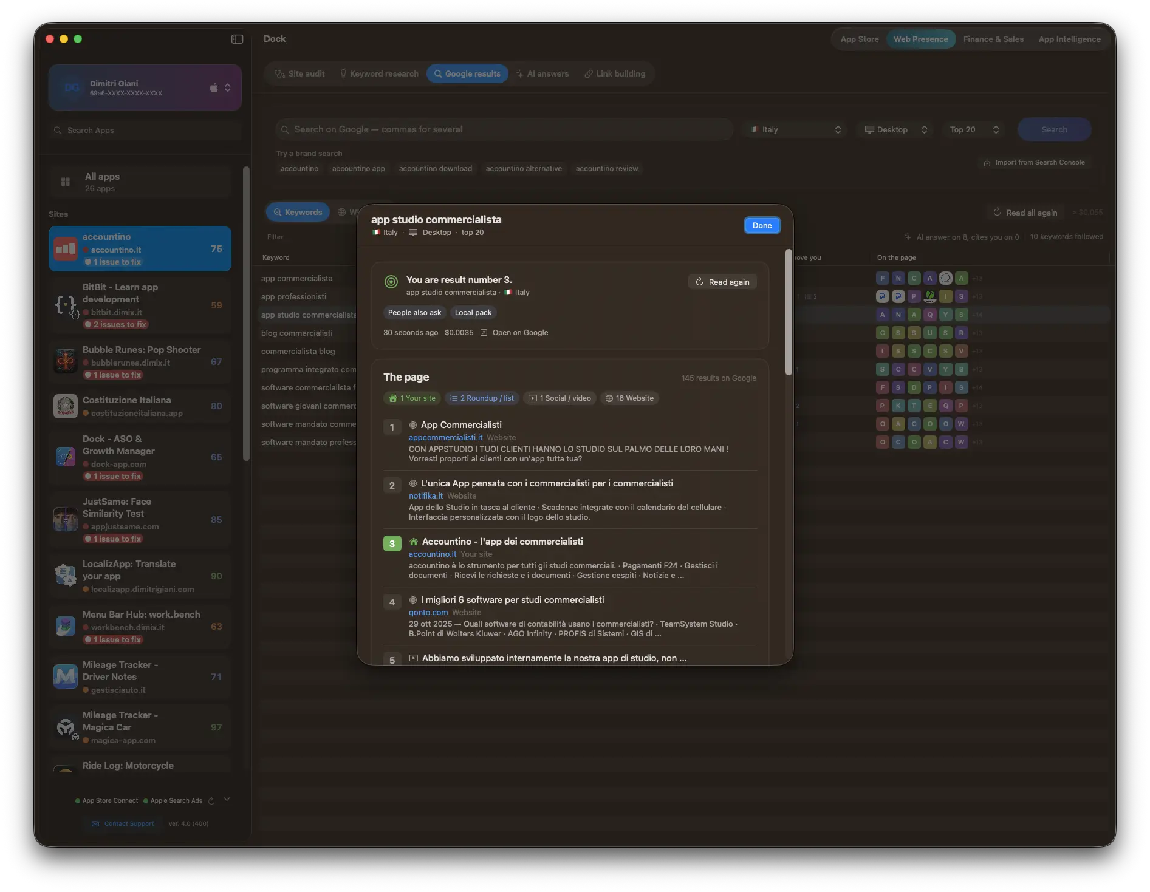Screen dimensions: 1150x892
Task: Open the notifika.it link
Action: point(425,495)
